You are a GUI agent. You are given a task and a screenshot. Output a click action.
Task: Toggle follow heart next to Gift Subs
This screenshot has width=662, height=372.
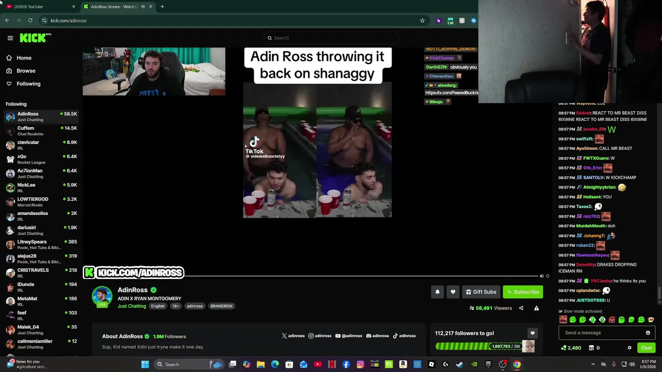[x=453, y=292]
